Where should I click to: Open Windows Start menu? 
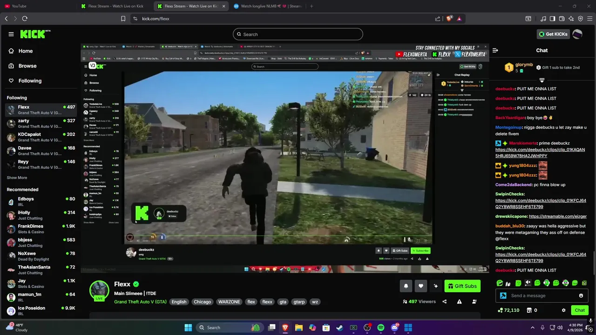coord(188,328)
